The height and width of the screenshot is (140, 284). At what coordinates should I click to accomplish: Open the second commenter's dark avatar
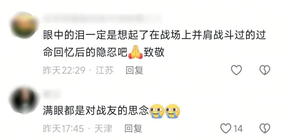(24, 100)
